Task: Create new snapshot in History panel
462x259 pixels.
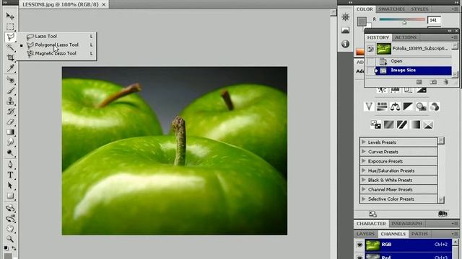Action: (x=433, y=82)
